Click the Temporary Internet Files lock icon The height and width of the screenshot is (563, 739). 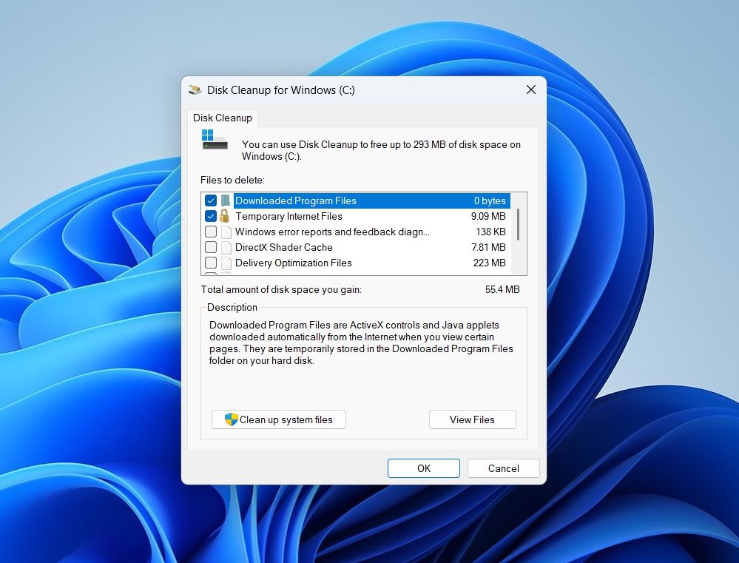coord(224,216)
